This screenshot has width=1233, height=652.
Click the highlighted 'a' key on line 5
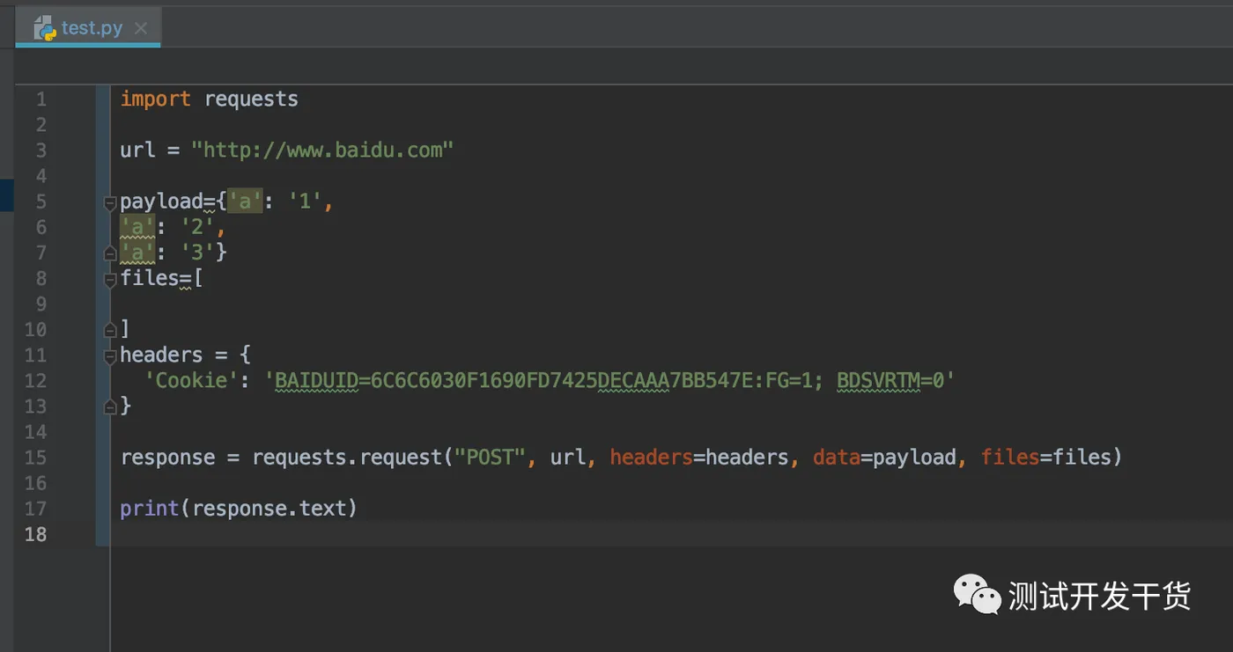[245, 201]
